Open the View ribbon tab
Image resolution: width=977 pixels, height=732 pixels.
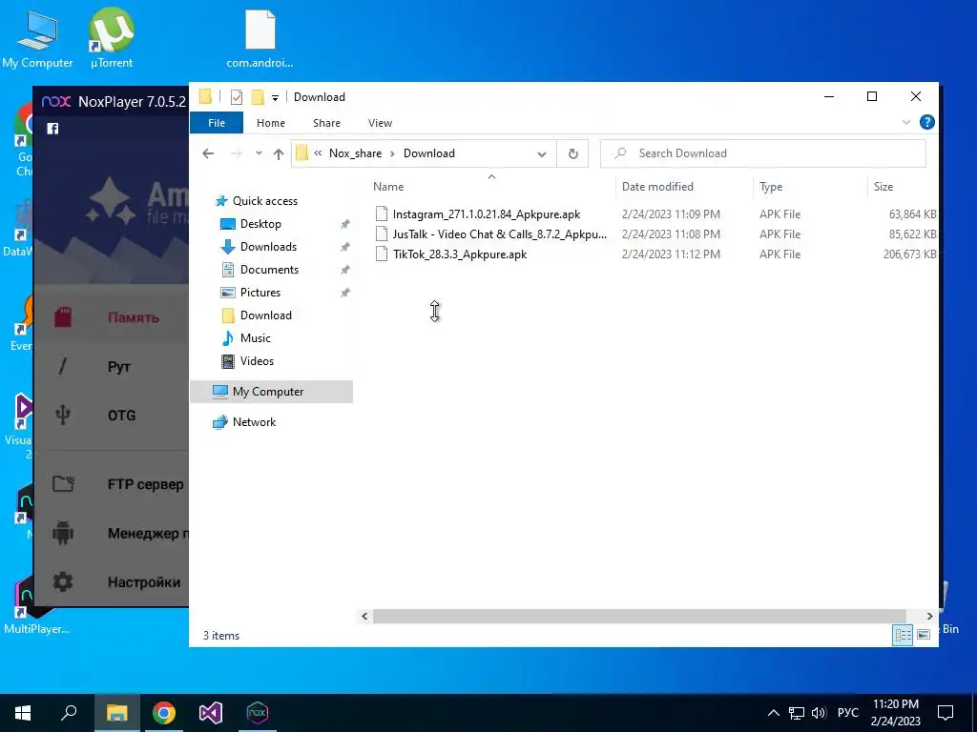pos(380,123)
